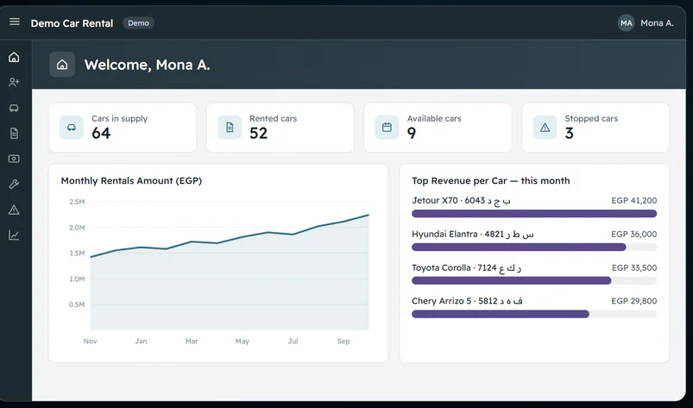Click 'Monthly Rentals Amount (EGP)' title
Screen dimensions: 693x408
point(131,180)
